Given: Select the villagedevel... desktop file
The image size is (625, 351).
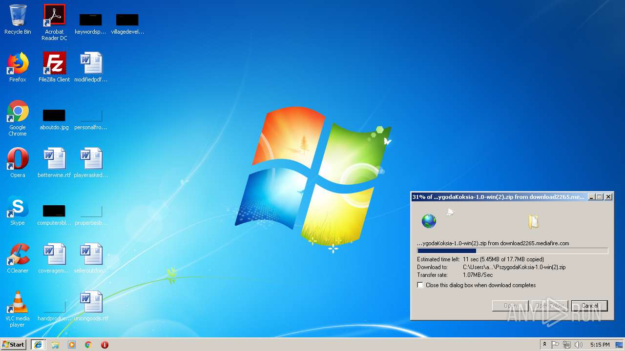Looking at the screenshot, I should [127, 23].
